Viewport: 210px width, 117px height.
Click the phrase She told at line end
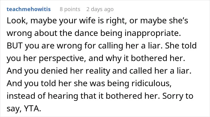[181, 46]
